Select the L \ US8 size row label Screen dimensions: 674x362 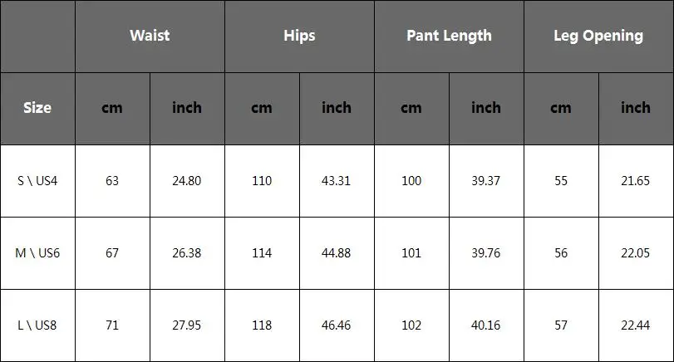pyautogui.click(x=37, y=325)
